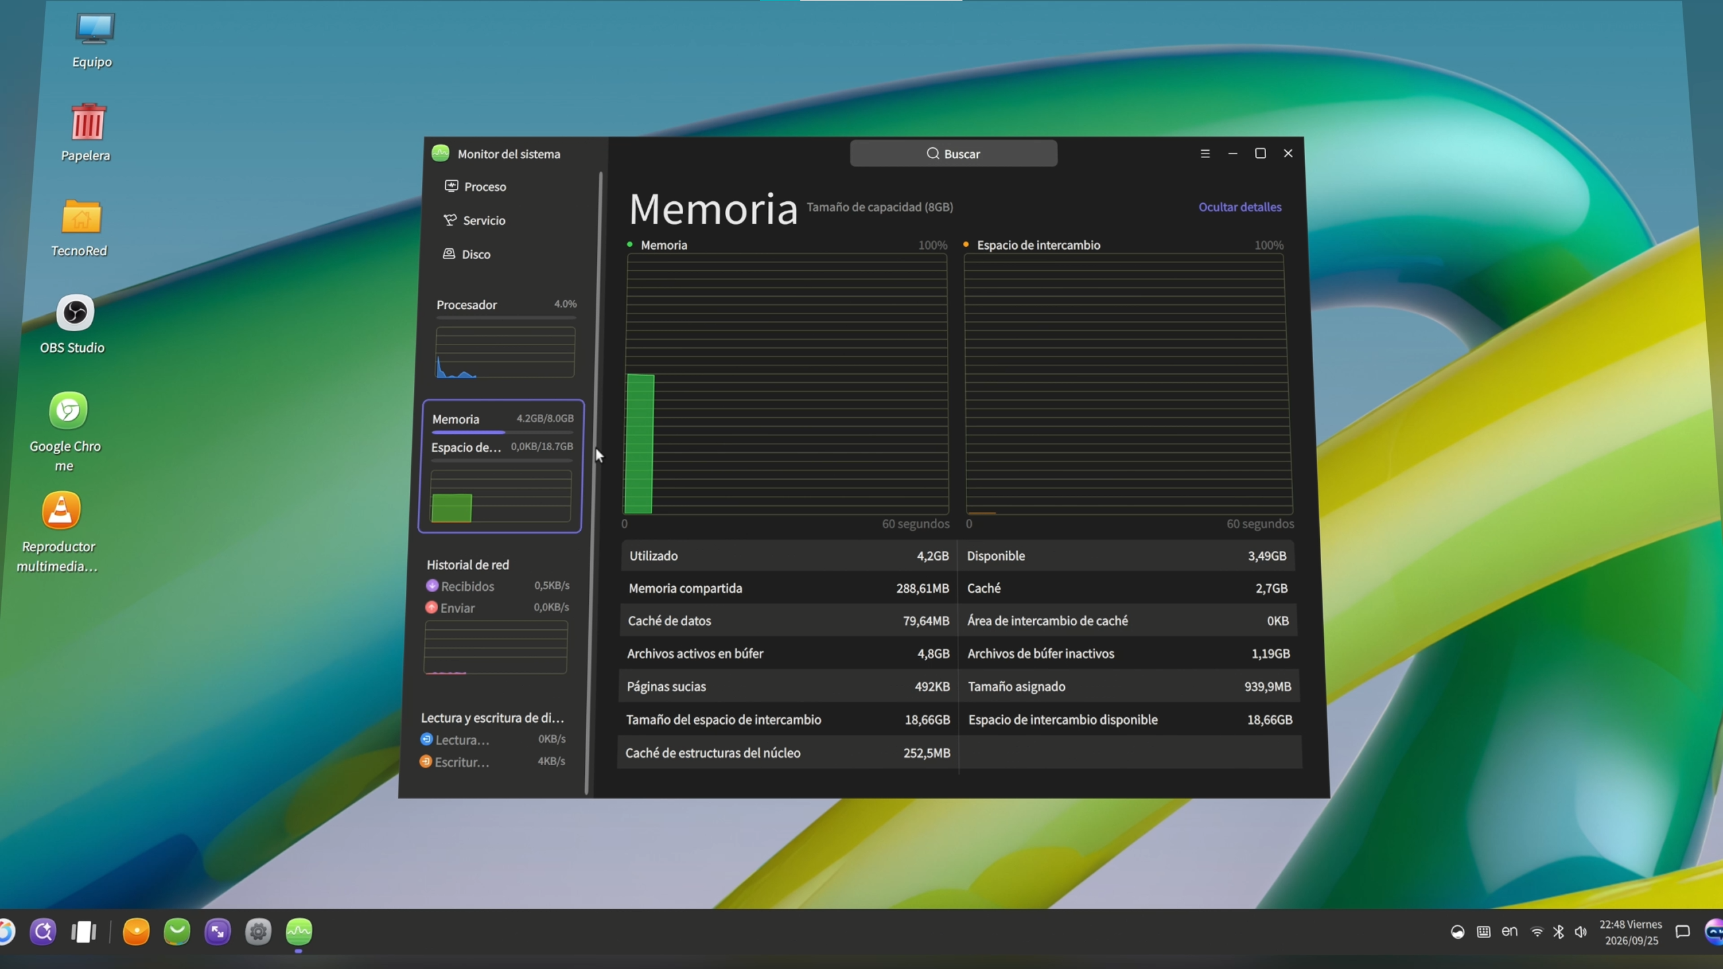This screenshot has width=1723, height=969.
Task: Click the Enviar upload arrow icon
Action: click(x=431, y=607)
